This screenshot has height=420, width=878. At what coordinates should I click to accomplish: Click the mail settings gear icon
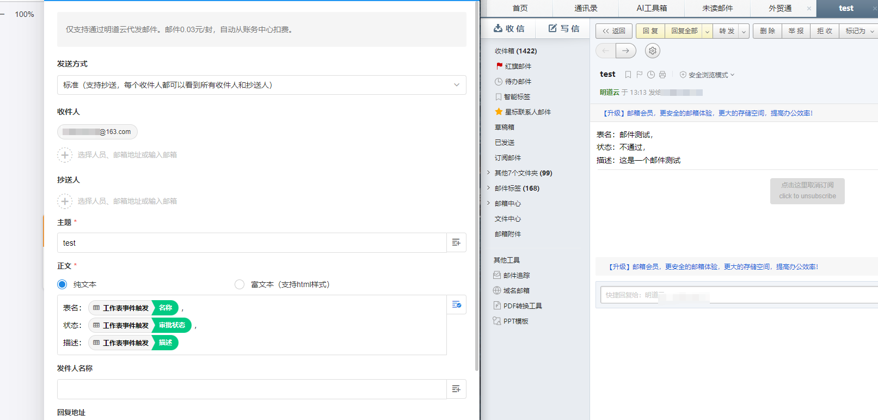tap(652, 51)
